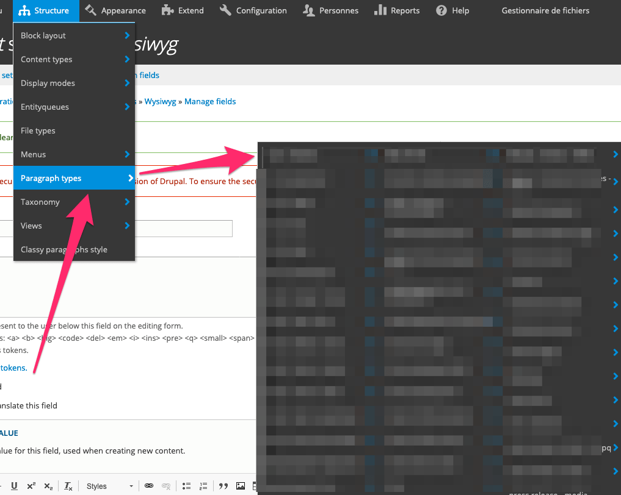Apply superscript formatting

31,486
